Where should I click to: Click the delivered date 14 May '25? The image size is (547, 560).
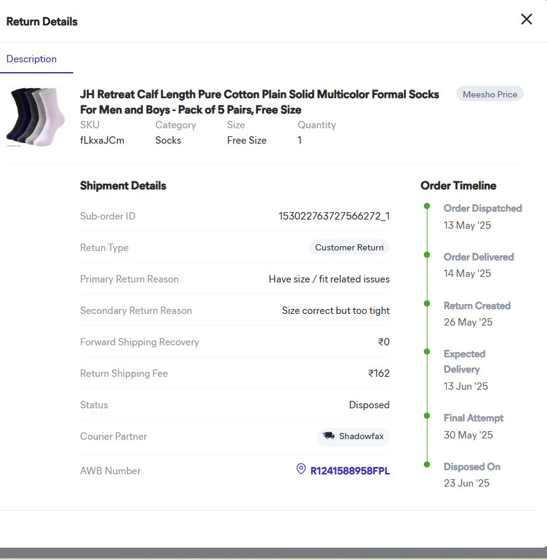[x=467, y=274]
